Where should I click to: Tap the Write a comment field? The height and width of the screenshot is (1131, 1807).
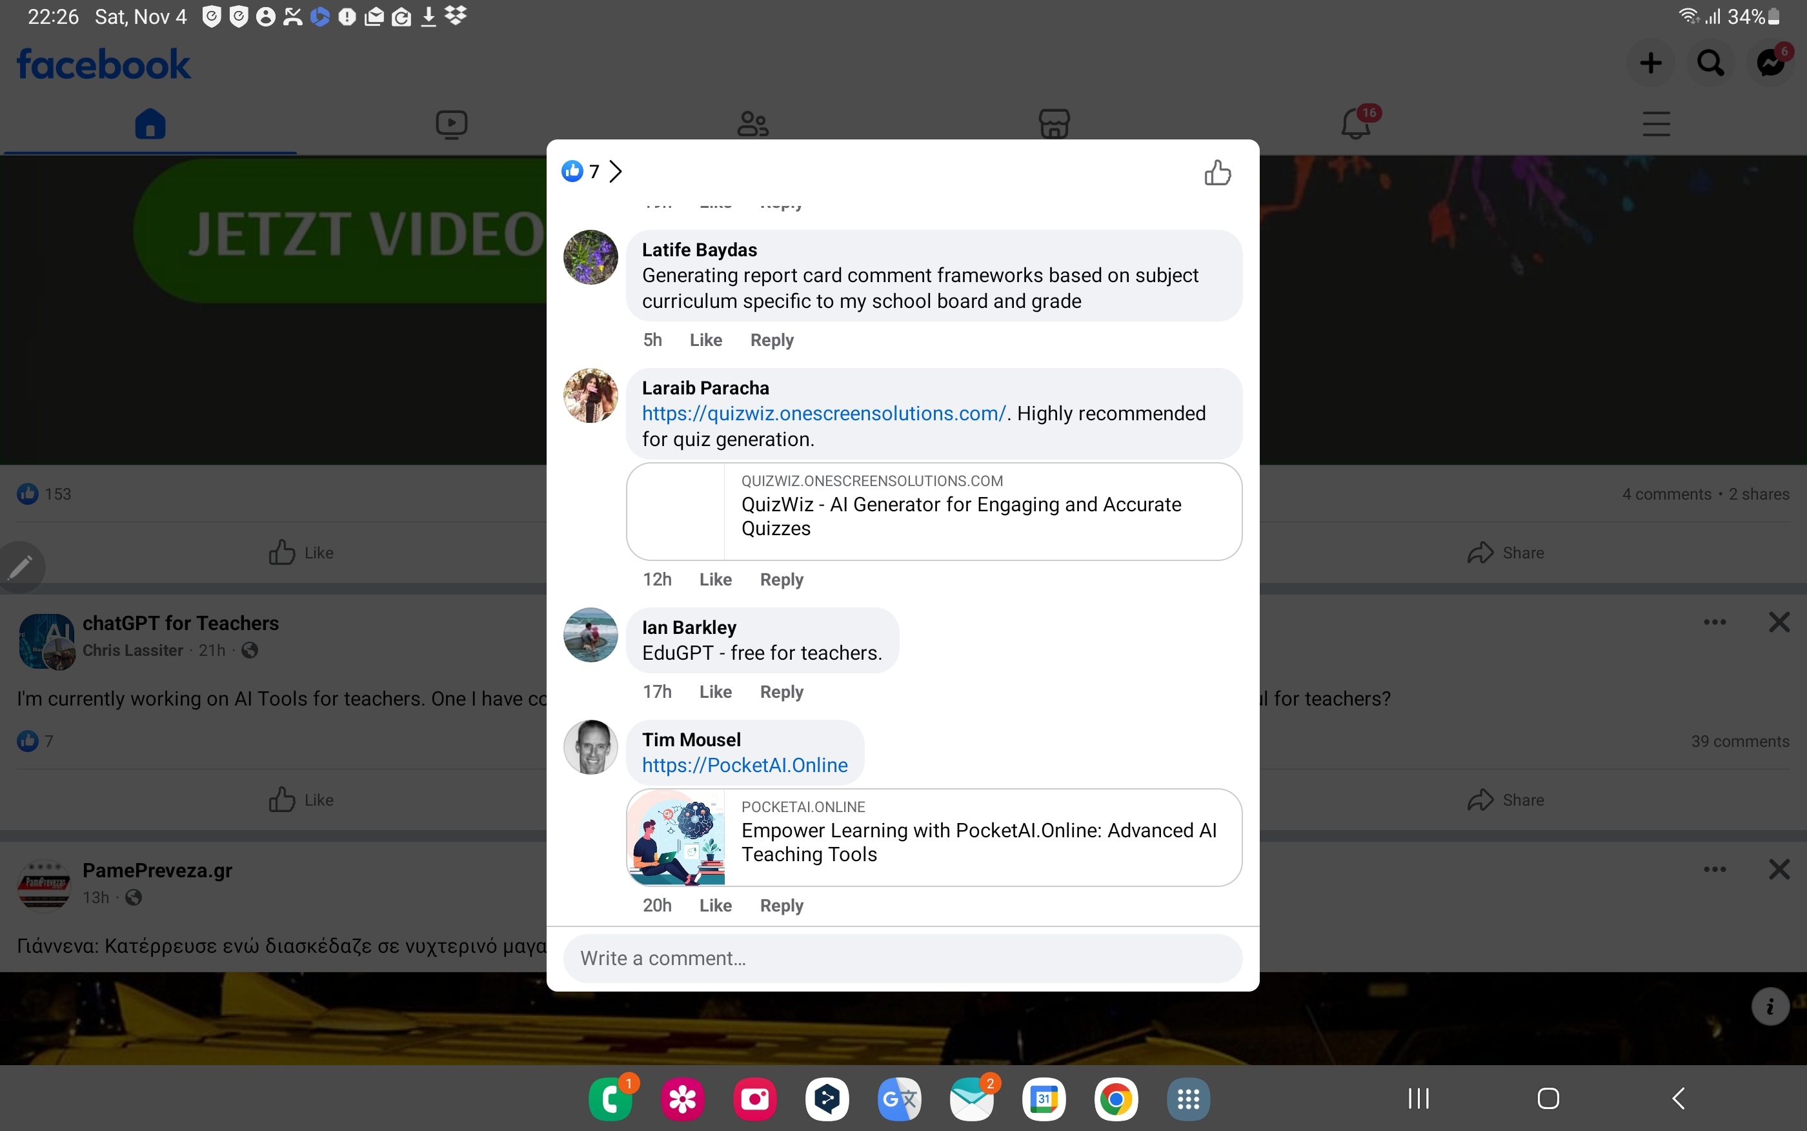[x=902, y=958]
